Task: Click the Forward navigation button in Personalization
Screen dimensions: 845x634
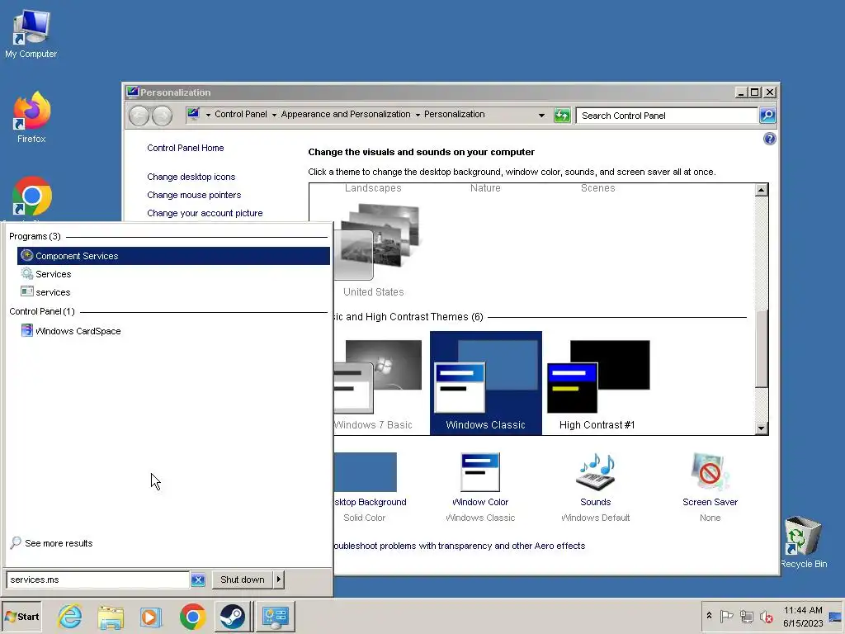Action: click(x=162, y=116)
